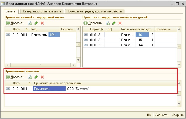Edit pencil icon in children's deductions toolbar
The image size is (186, 119).
pos(114,23)
